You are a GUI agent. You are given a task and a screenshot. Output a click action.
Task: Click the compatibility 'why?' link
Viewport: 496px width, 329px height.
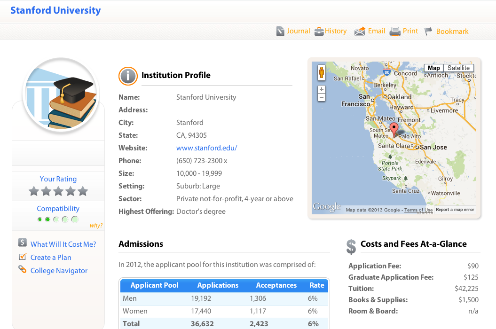point(96,226)
